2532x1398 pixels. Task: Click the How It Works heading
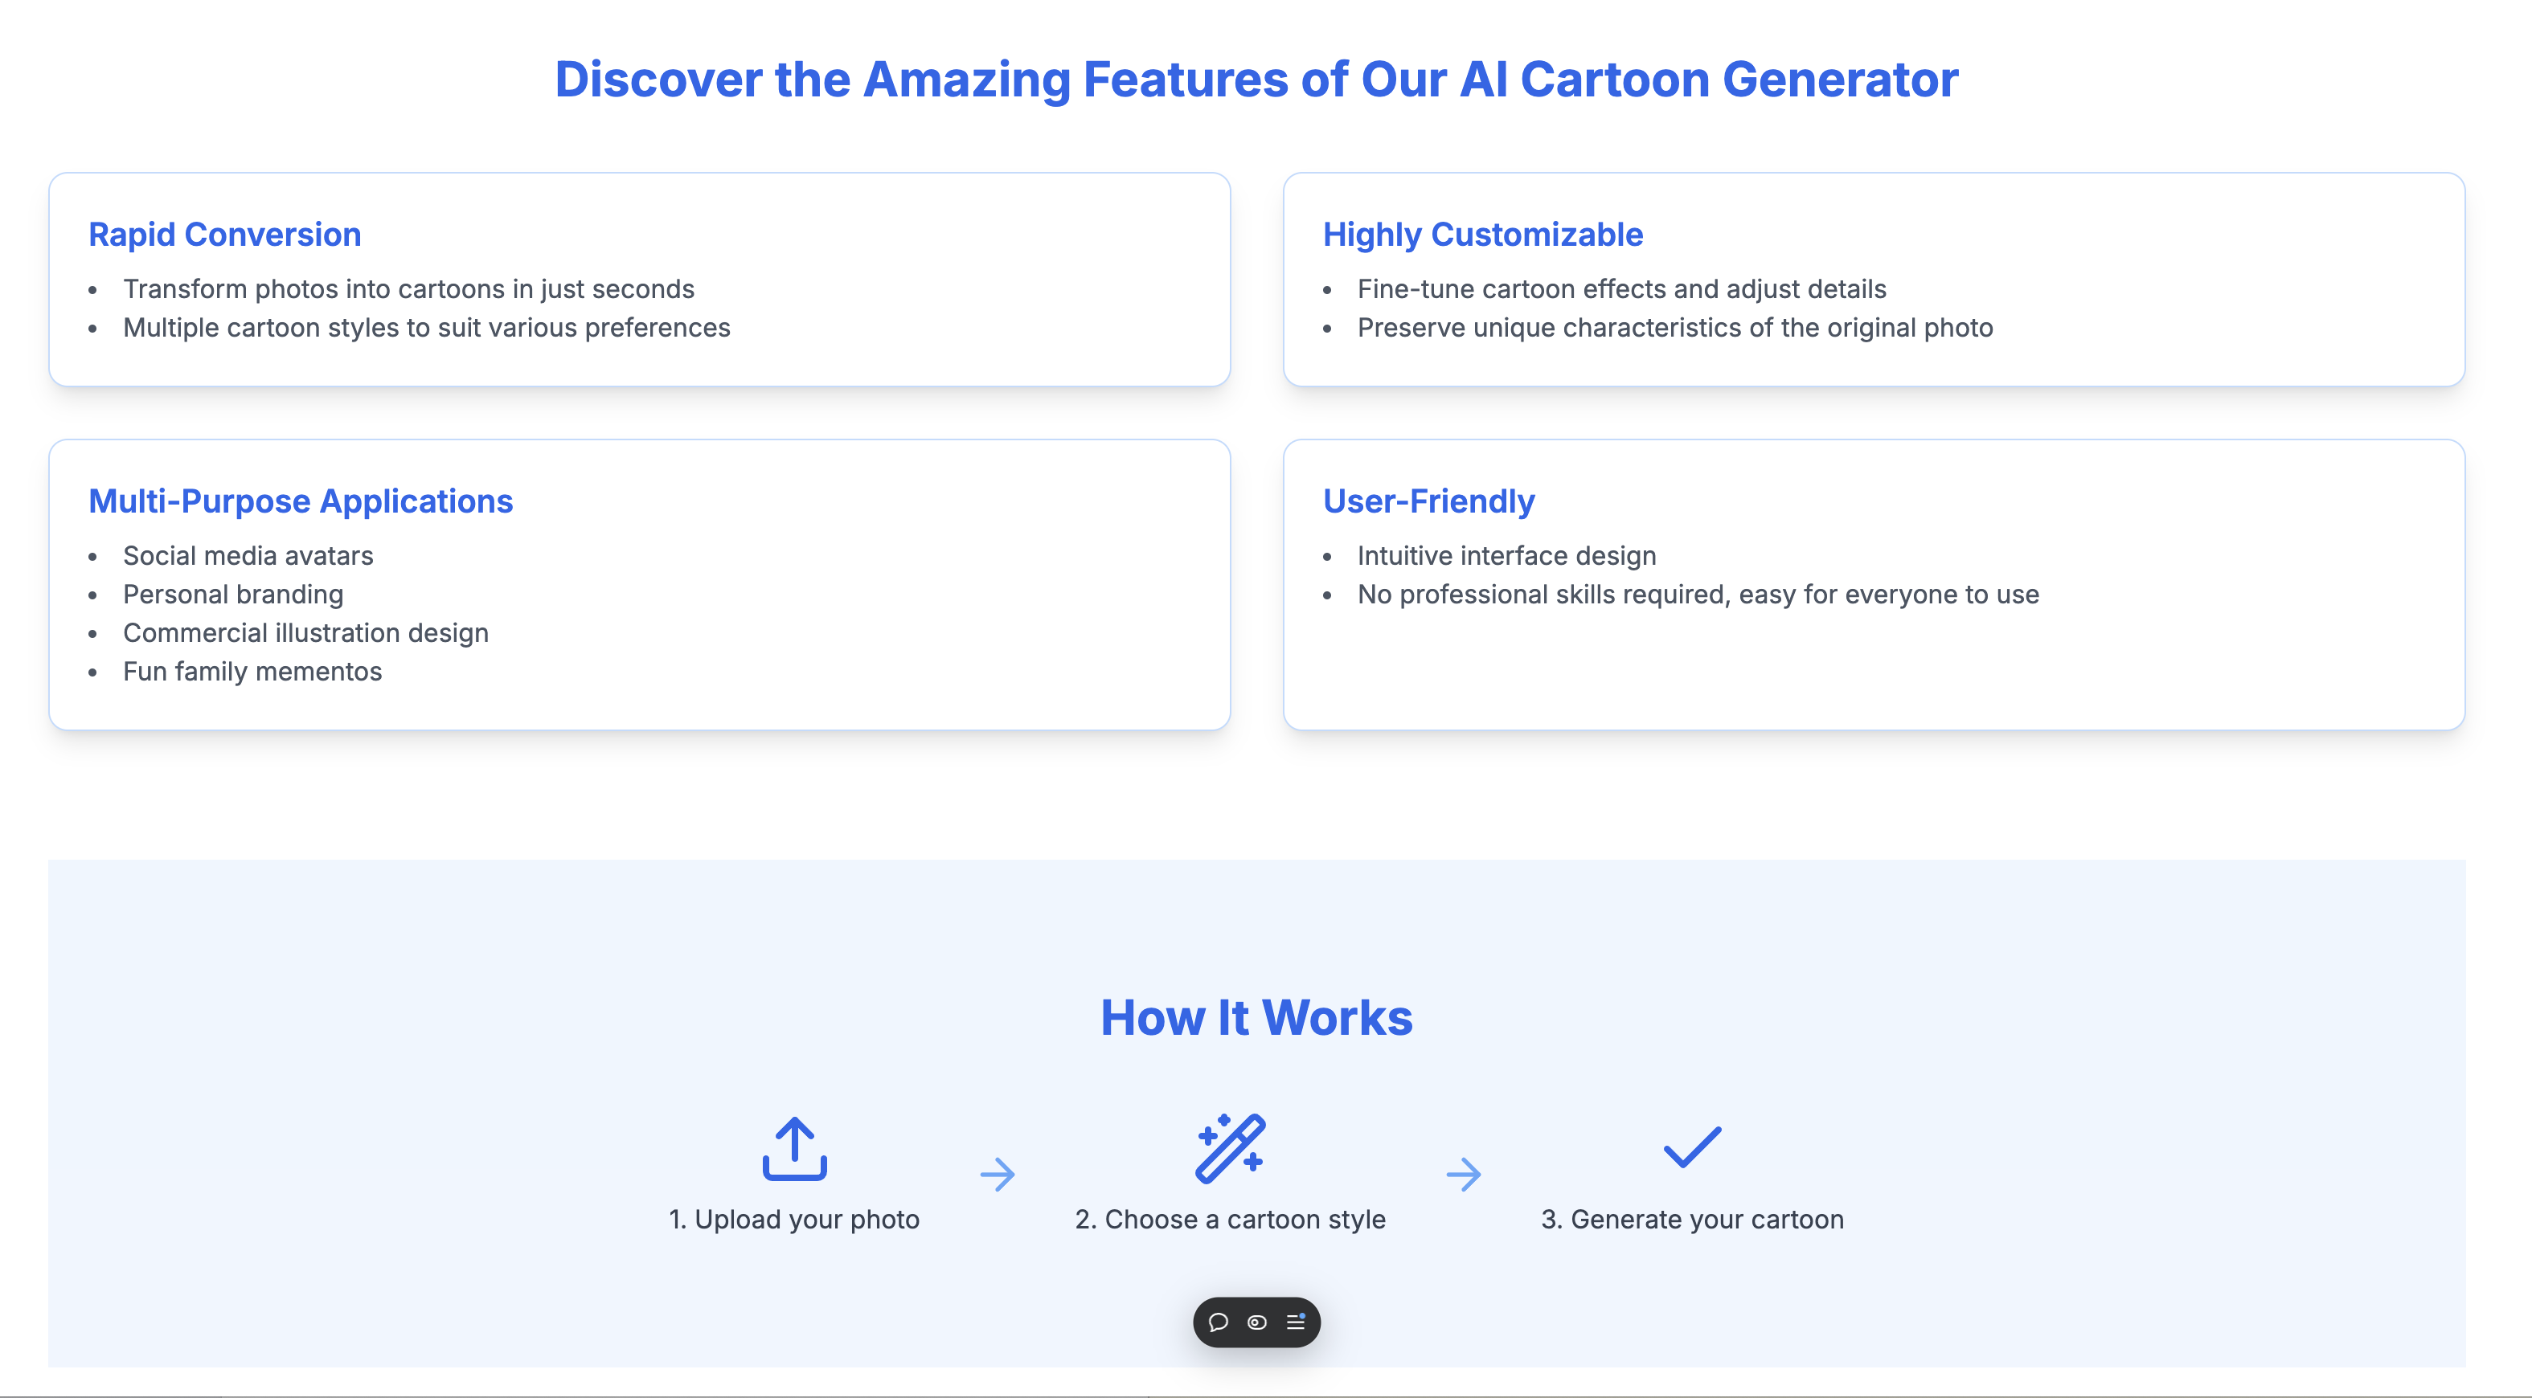1257,1018
